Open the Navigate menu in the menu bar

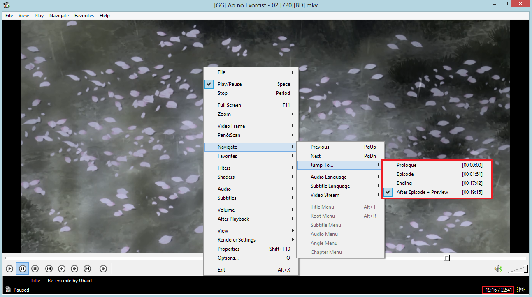click(x=59, y=16)
